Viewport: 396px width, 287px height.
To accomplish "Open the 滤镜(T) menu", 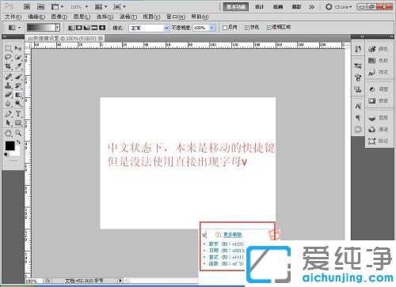I will click(x=128, y=17).
